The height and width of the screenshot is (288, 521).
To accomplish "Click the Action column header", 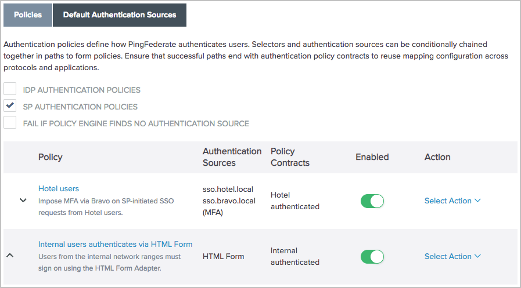I will (437, 157).
